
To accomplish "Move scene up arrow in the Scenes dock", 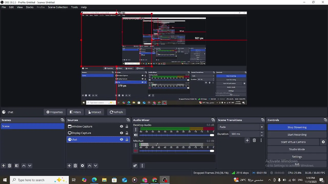I will pos(24,166).
